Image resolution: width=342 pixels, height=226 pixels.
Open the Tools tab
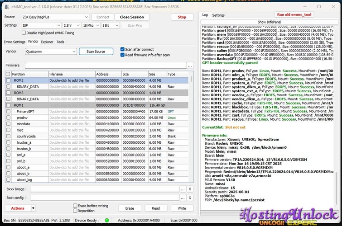point(60,42)
